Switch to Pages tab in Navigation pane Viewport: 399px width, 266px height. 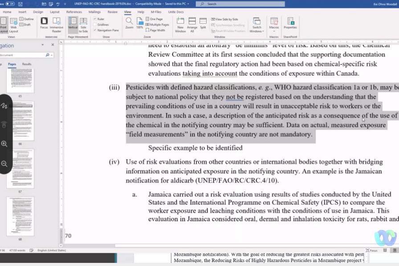pos(12,64)
